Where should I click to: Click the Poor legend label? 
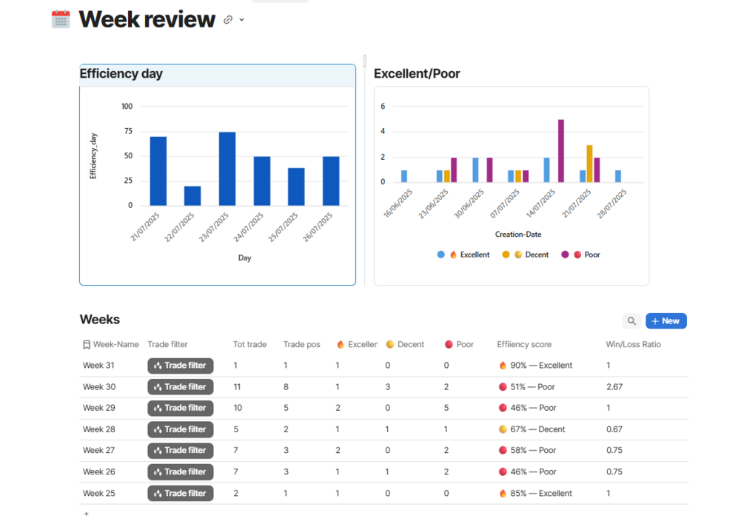[592, 255]
